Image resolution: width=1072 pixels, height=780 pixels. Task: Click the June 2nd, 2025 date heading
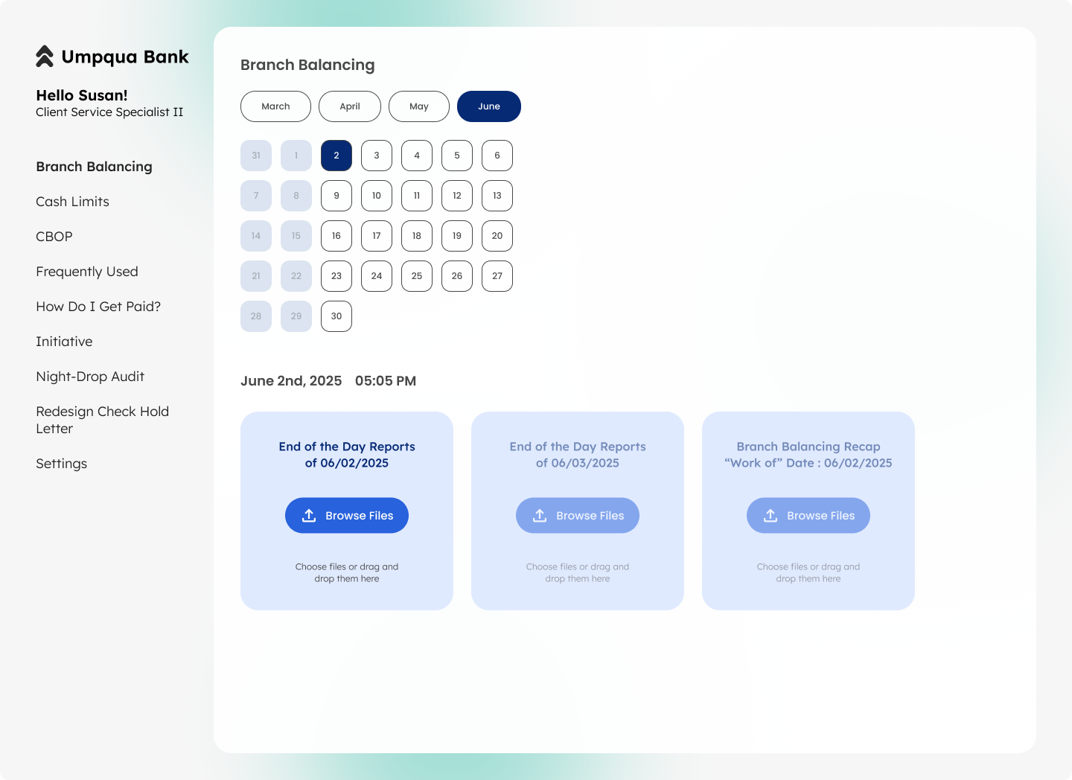point(291,380)
